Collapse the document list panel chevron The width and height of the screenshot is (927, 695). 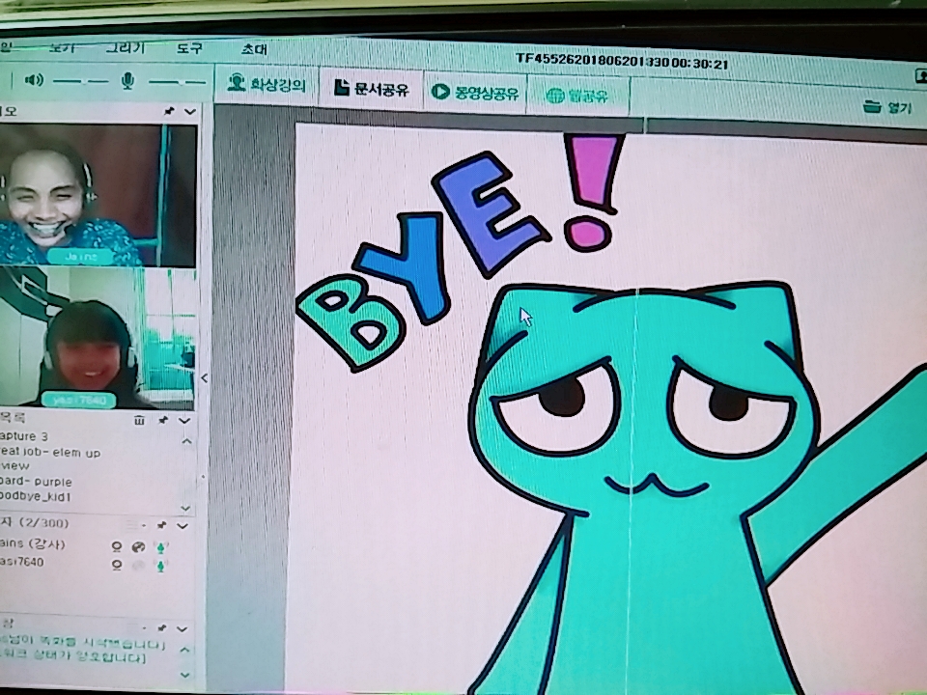coord(184,420)
